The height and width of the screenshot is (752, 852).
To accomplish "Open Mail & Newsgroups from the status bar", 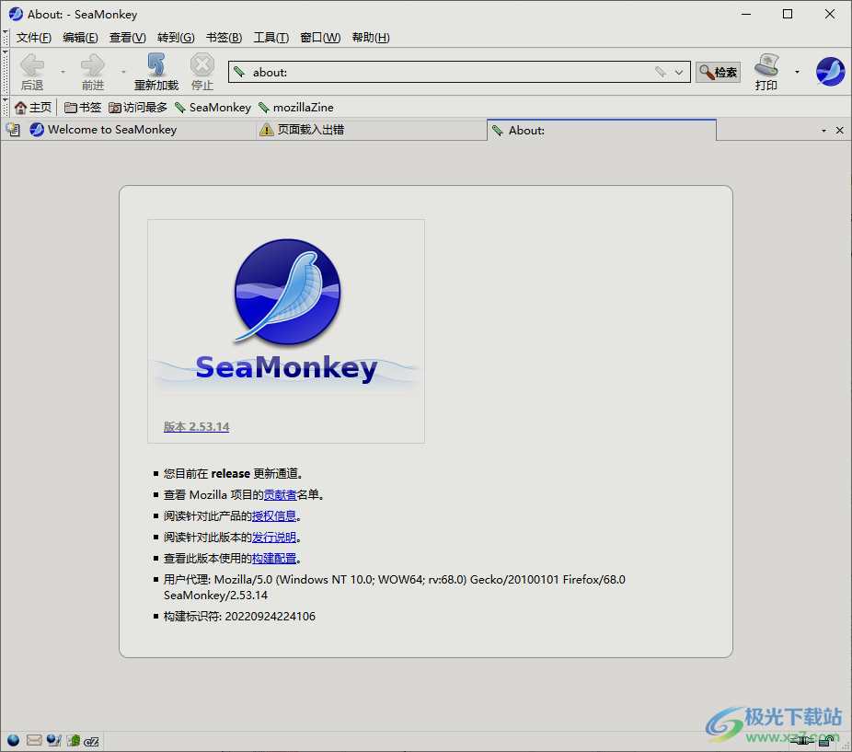I will click(34, 741).
